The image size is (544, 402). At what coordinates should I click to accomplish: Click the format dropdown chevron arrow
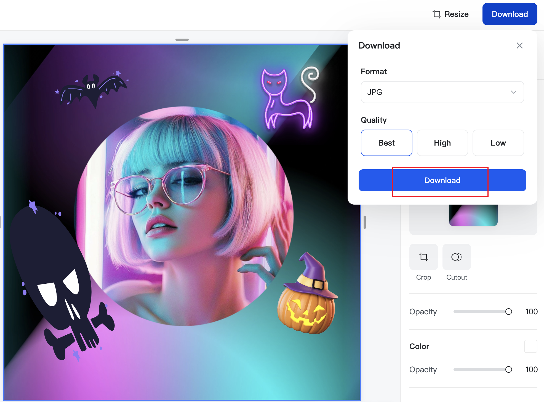click(513, 92)
